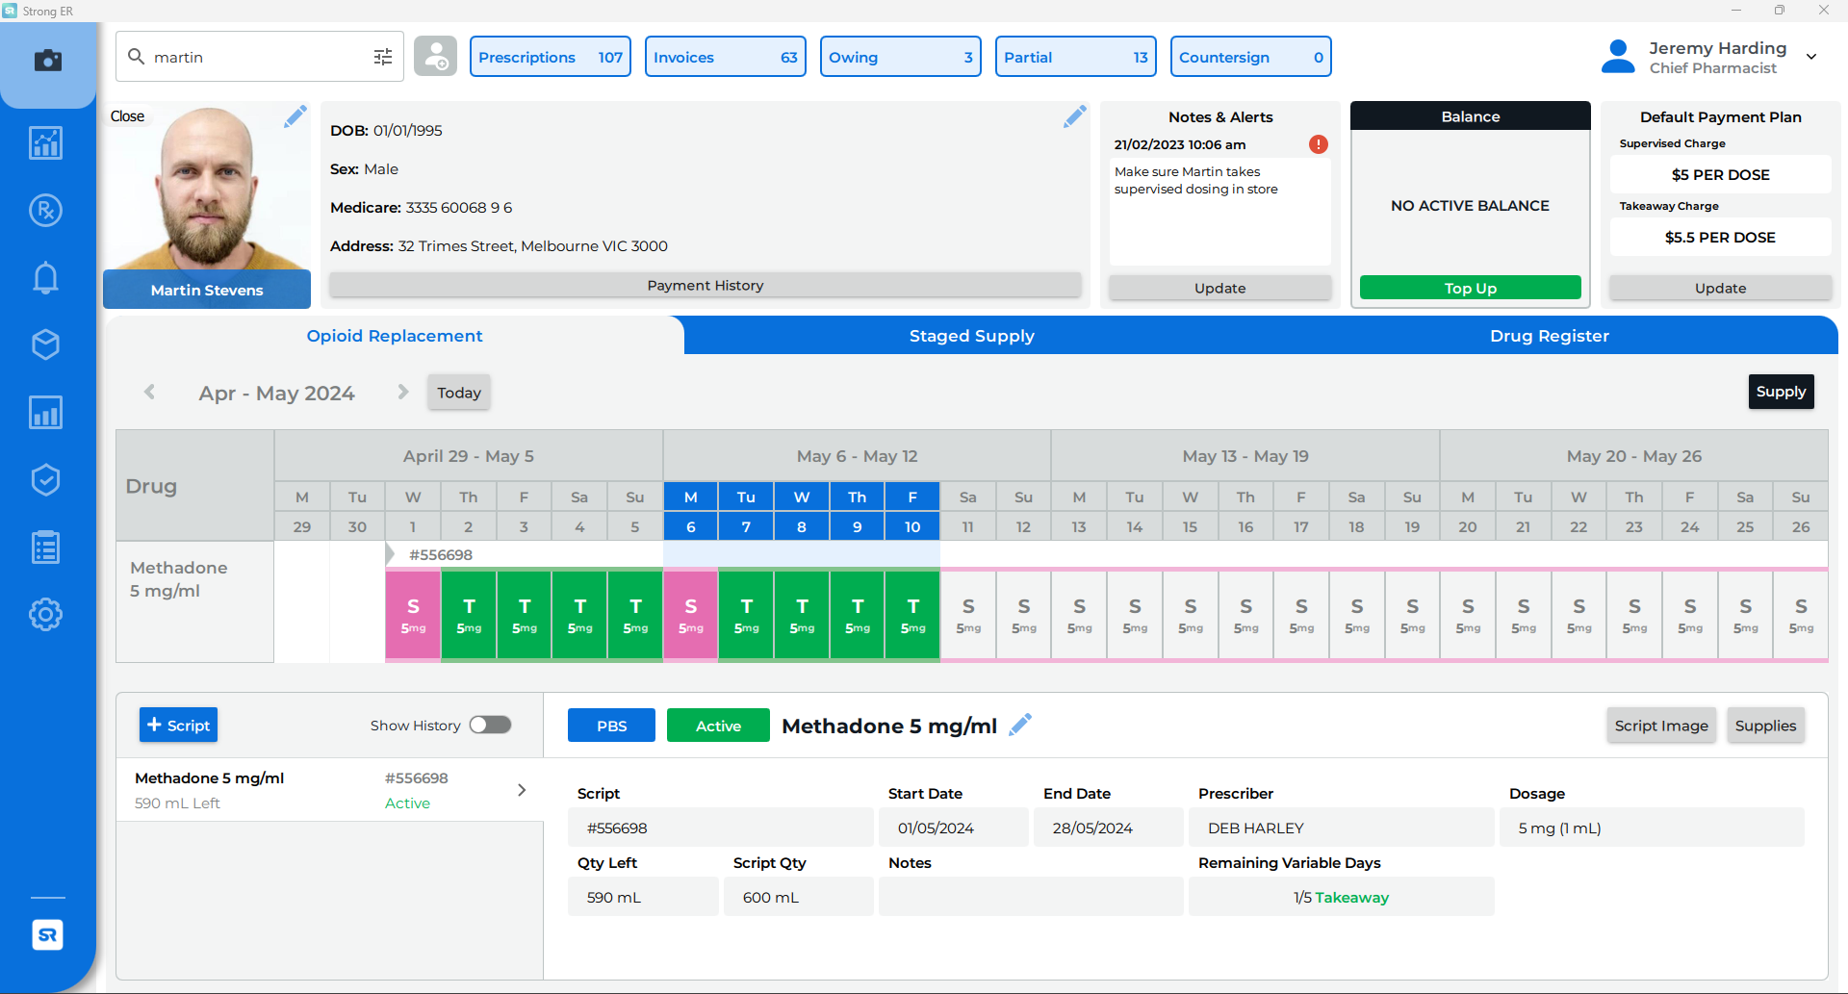Switch to the Staged Supply tab
This screenshot has width=1848, height=994.
pyautogui.click(x=971, y=335)
